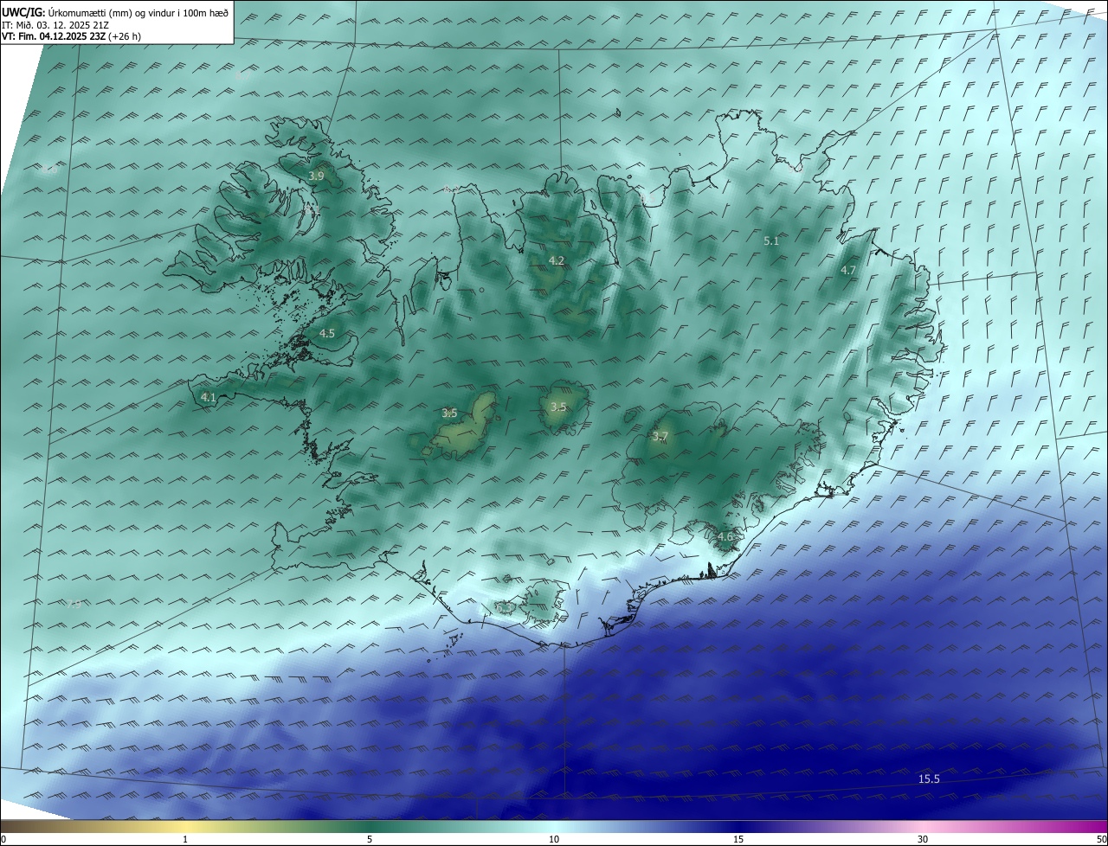This screenshot has height=846, width=1108.
Task: Click the '0' tick label on the color scale
Action: click(3, 839)
